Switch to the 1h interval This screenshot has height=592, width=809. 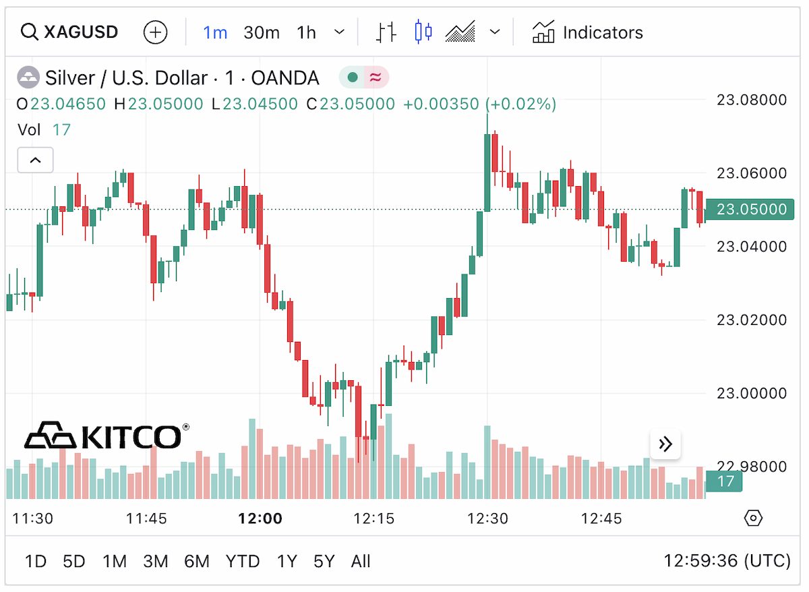pos(306,32)
